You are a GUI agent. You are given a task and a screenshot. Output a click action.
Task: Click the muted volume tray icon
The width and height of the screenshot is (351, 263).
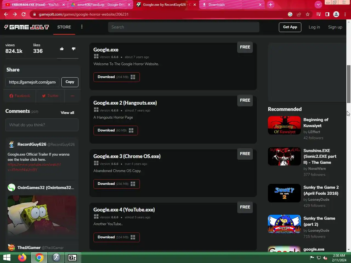tap(325, 258)
